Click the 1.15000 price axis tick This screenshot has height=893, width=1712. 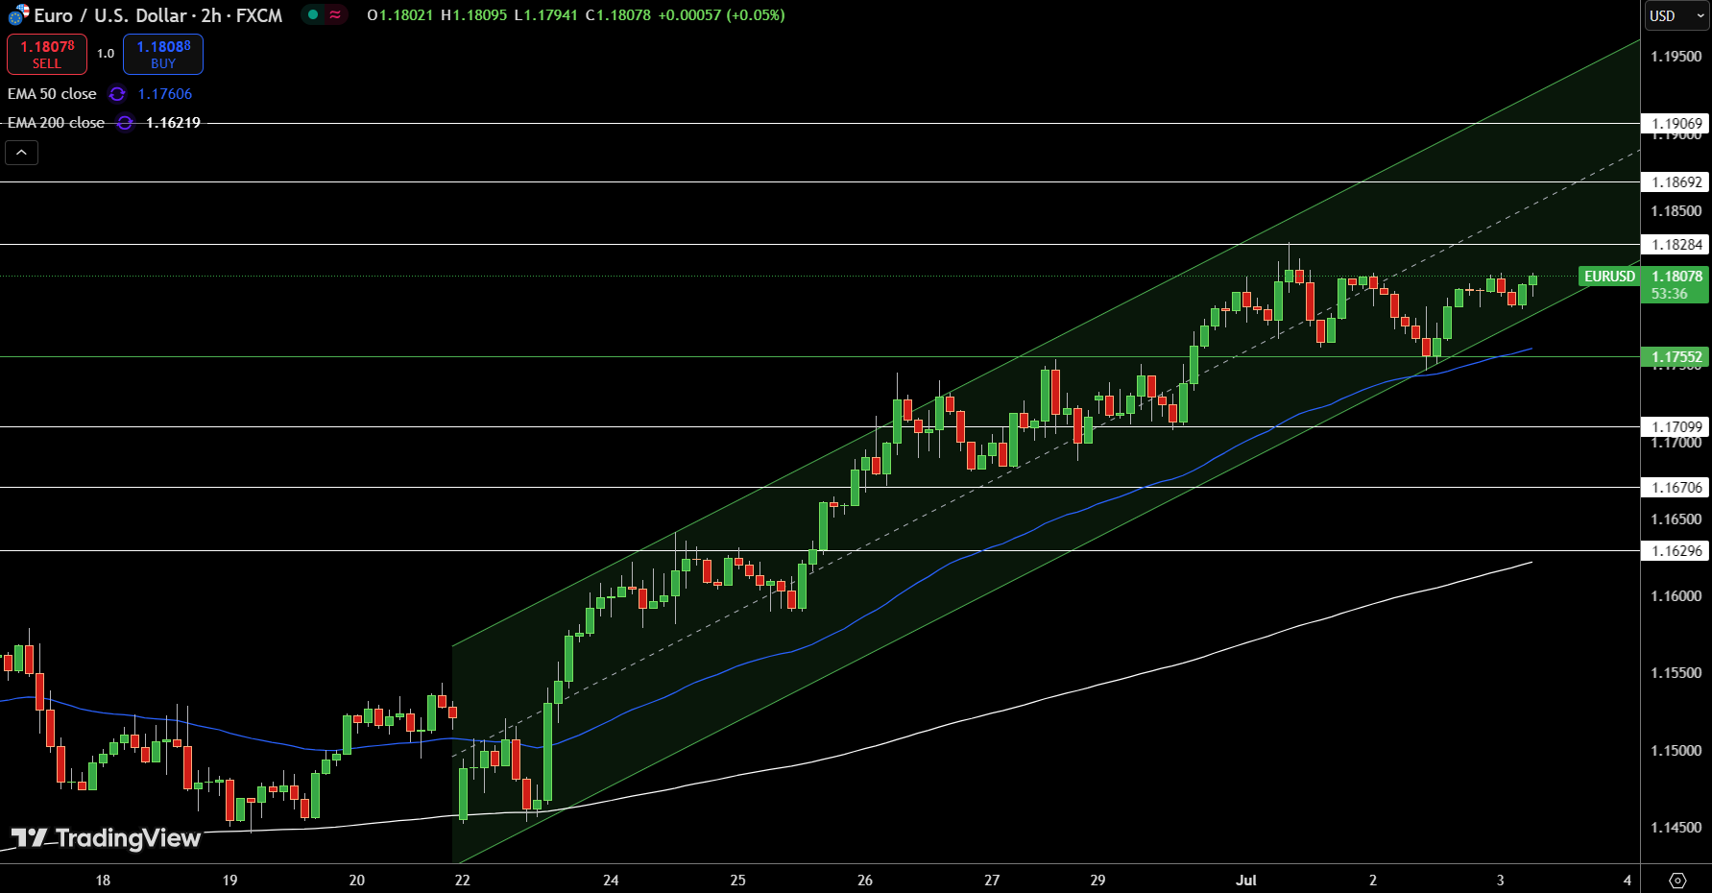(x=1676, y=751)
